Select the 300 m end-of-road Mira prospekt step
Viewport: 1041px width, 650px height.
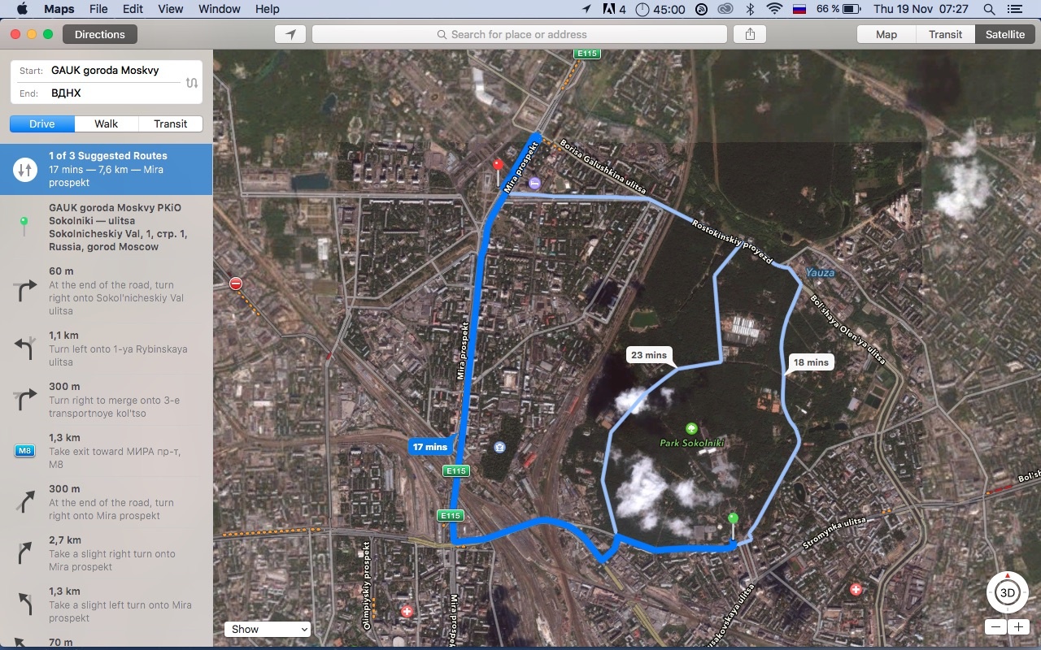coord(107,502)
